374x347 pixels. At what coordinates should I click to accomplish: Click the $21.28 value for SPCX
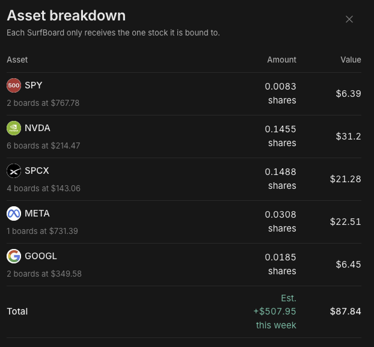346,179
